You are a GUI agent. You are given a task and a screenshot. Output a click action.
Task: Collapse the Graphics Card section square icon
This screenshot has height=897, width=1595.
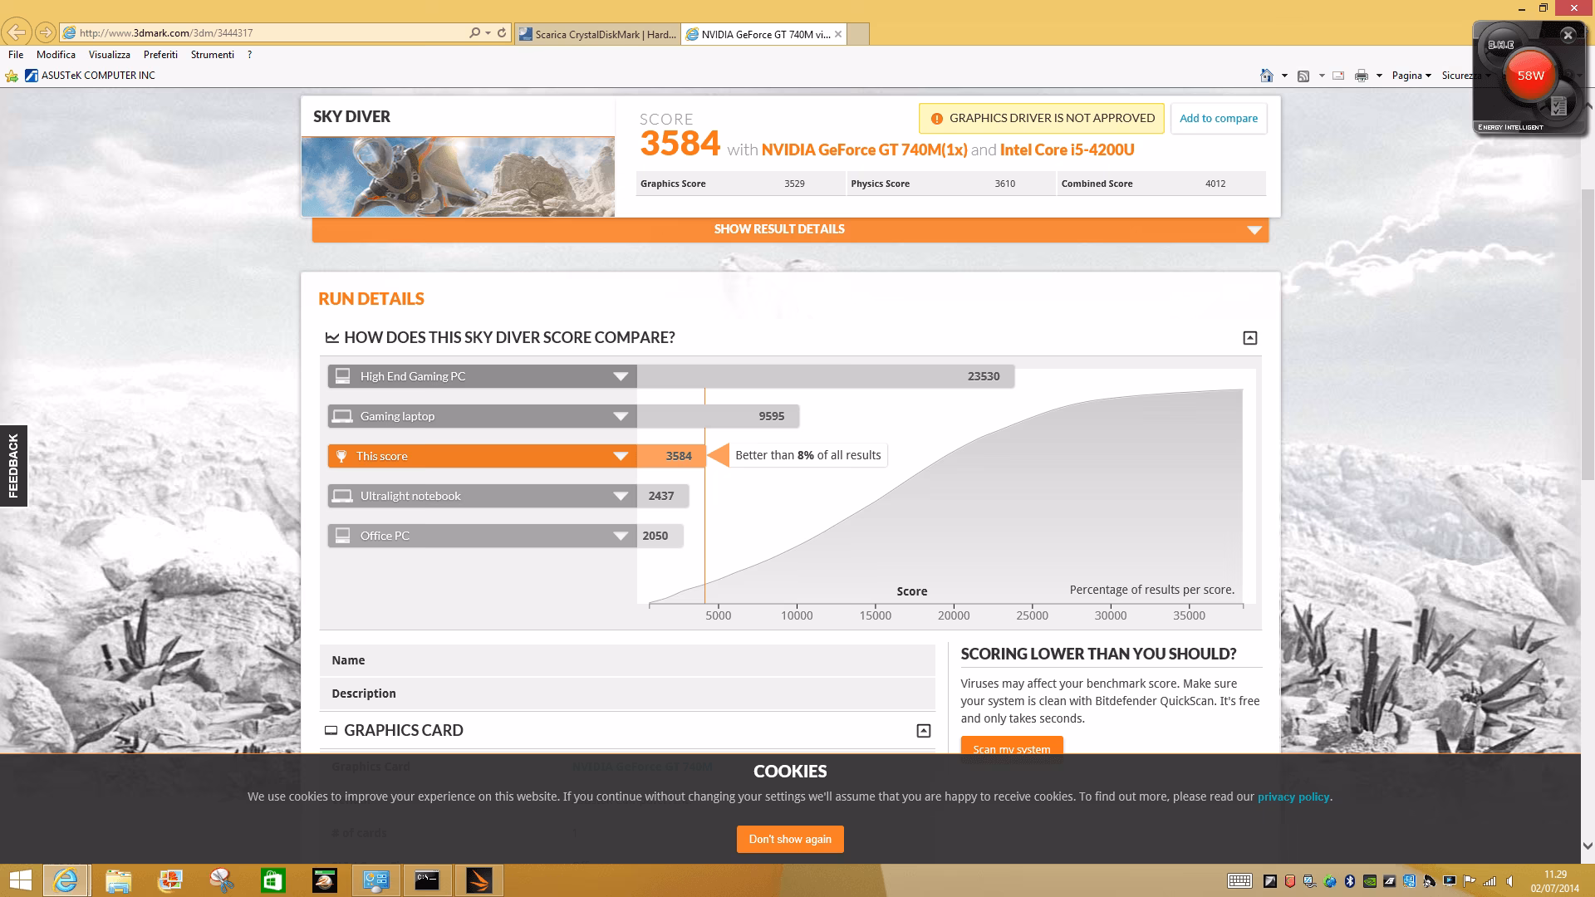[x=923, y=731]
